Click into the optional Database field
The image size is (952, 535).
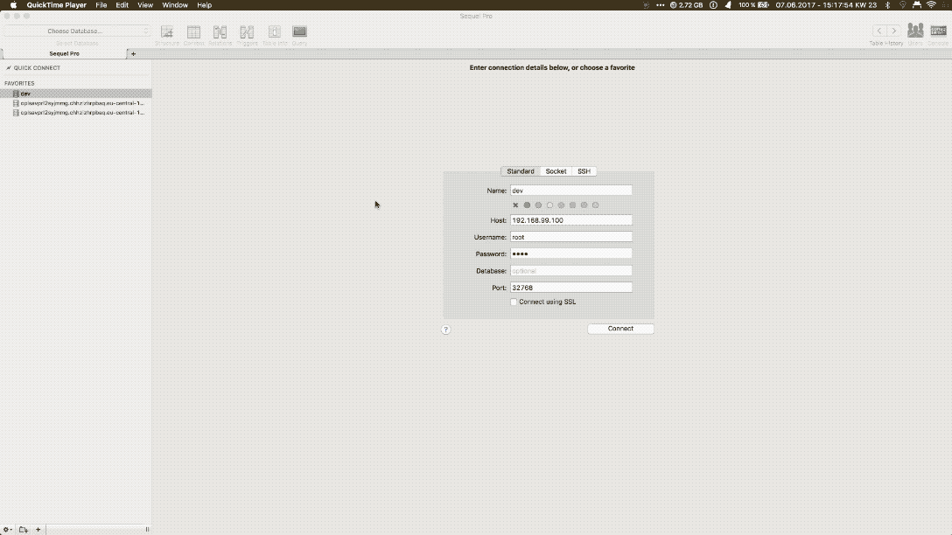[570, 271]
